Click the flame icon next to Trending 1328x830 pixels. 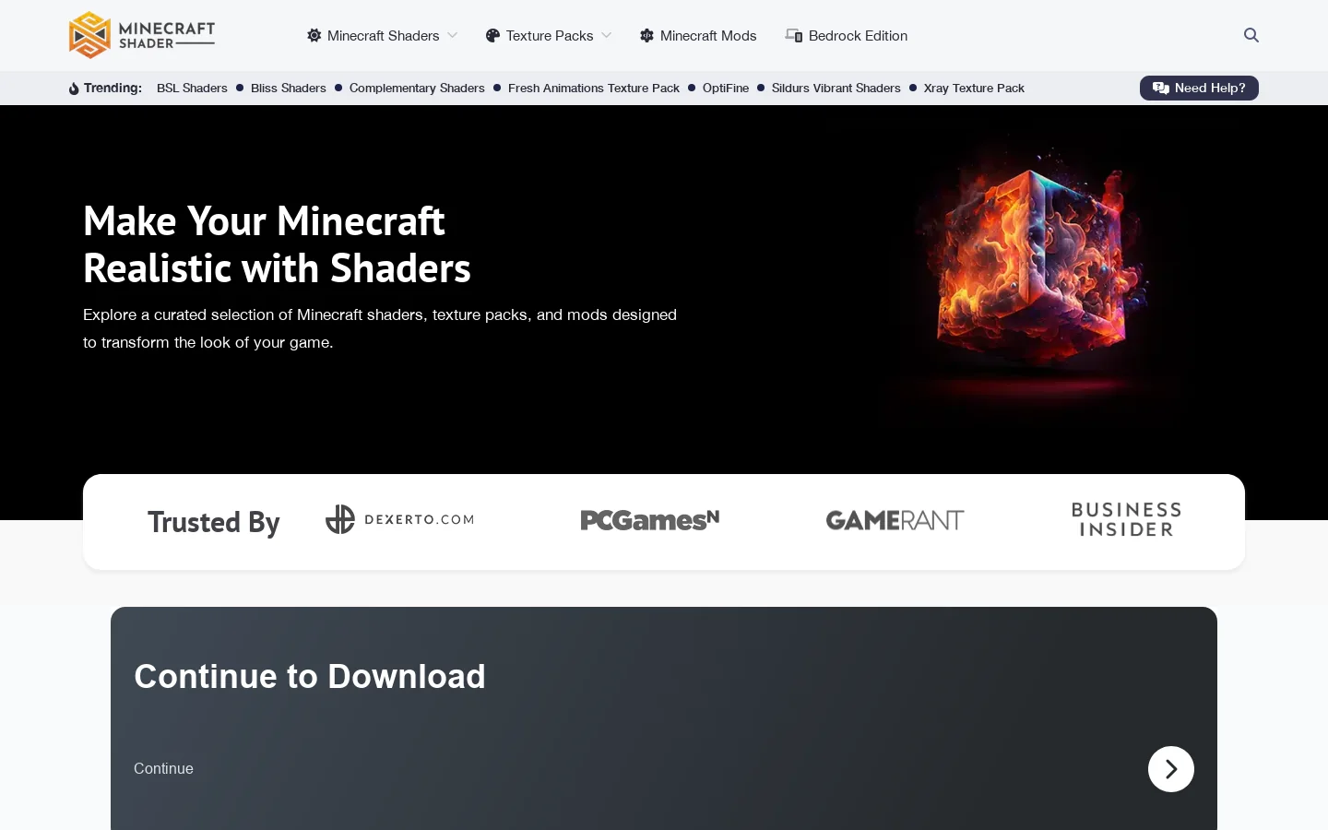(x=74, y=89)
